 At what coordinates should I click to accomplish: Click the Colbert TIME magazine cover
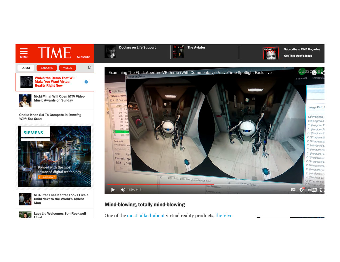[x=271, y=53]
